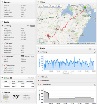97x104 pixels.
Task: Click the Elevation Gain value in Summary
Action: click(22, 12)
